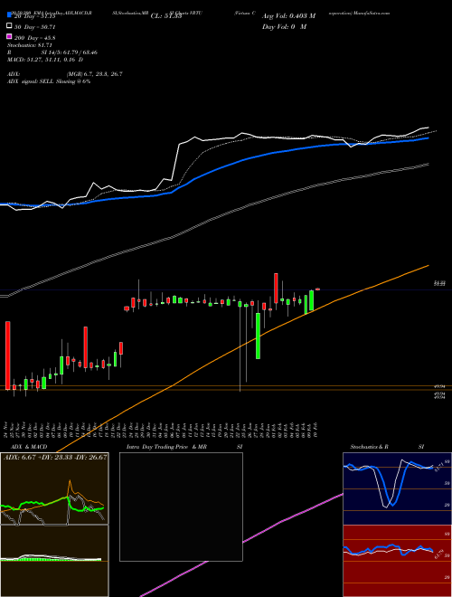The image size is (452, 597).
Task: Click the ADX indicator chart panel
Action: tap(54, 488)
